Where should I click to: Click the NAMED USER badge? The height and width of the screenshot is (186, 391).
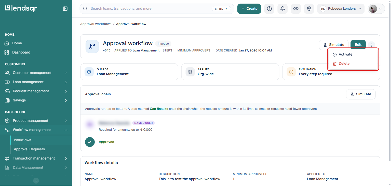pos(143,123)
